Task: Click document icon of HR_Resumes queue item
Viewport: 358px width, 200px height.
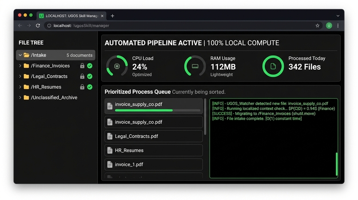Action: point(110,150)
